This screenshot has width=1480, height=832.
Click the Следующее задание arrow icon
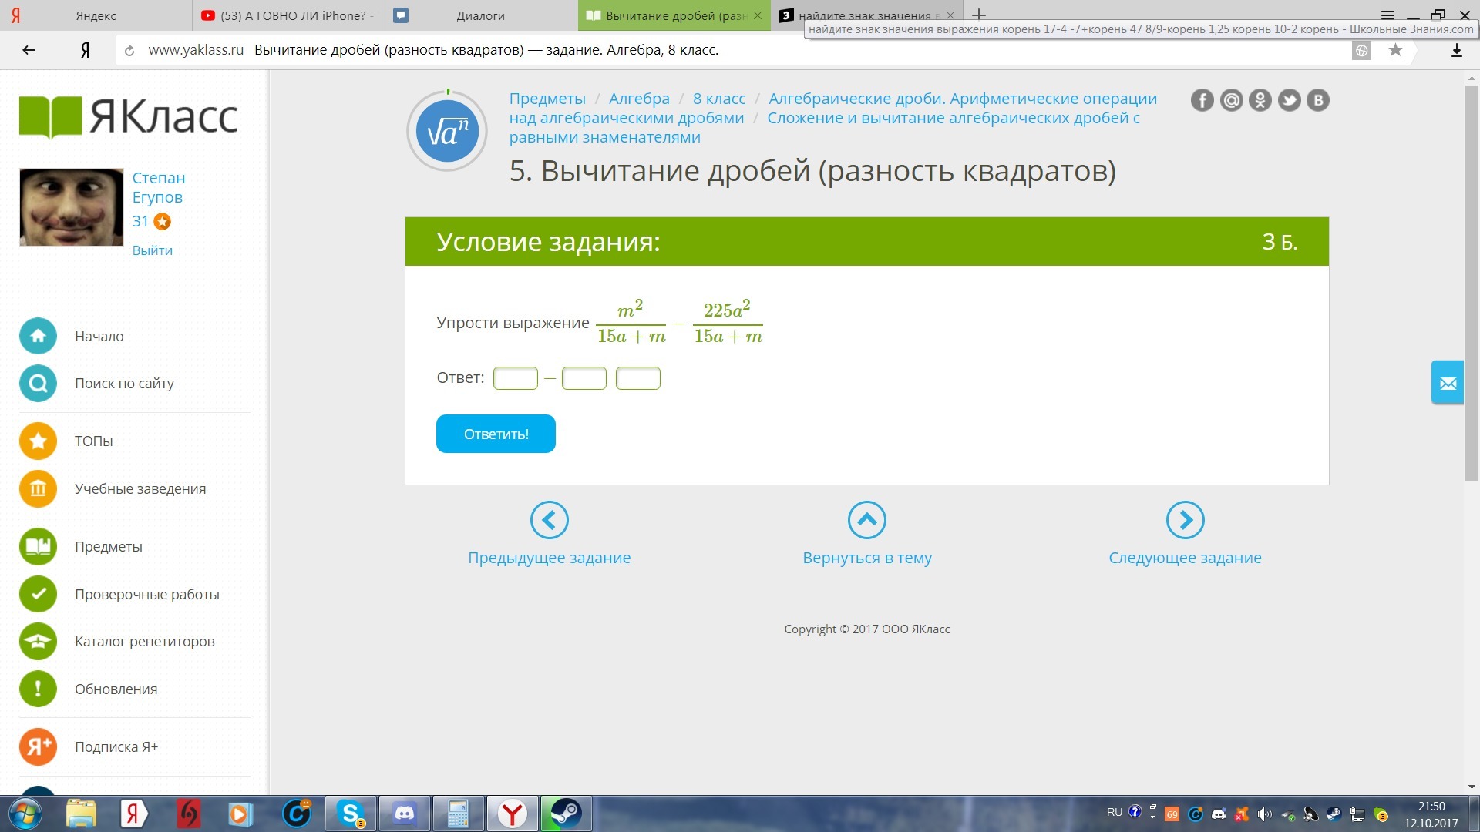tap(1185, 520)
